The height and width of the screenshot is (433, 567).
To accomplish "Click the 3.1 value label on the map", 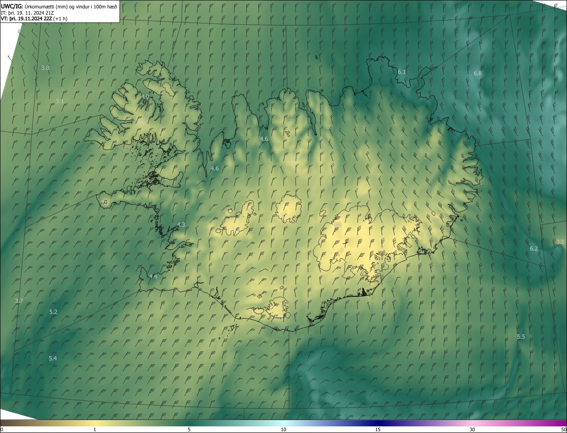I will (x=60, y=101).
